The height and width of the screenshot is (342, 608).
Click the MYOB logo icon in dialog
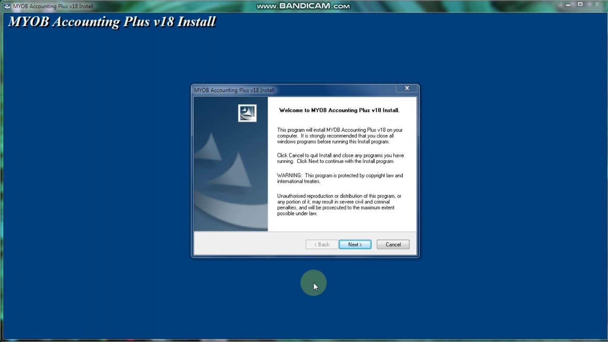pos(247,113)
